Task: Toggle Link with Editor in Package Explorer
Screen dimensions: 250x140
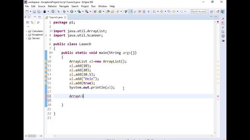Action: pos(32,23)
